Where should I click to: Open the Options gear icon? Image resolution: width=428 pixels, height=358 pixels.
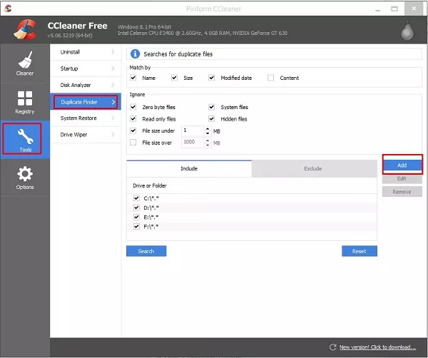coord(24,175)
